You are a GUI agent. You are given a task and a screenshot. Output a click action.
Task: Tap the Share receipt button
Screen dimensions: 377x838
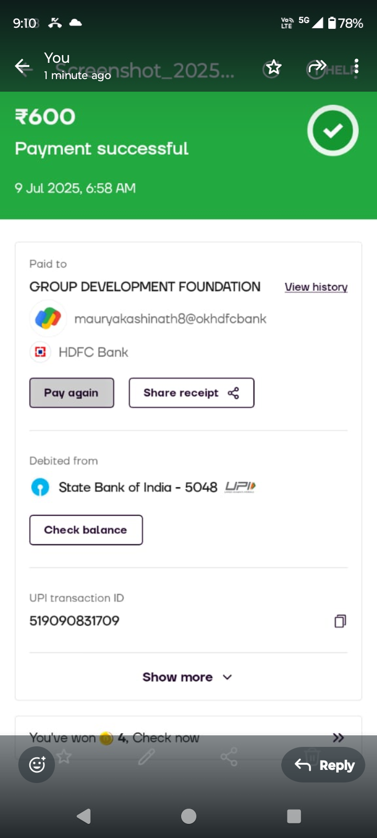(191, 393)
